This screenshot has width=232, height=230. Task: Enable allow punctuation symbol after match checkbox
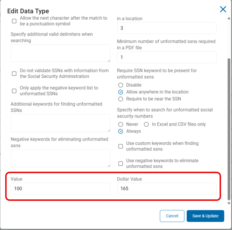coord(14,21)
